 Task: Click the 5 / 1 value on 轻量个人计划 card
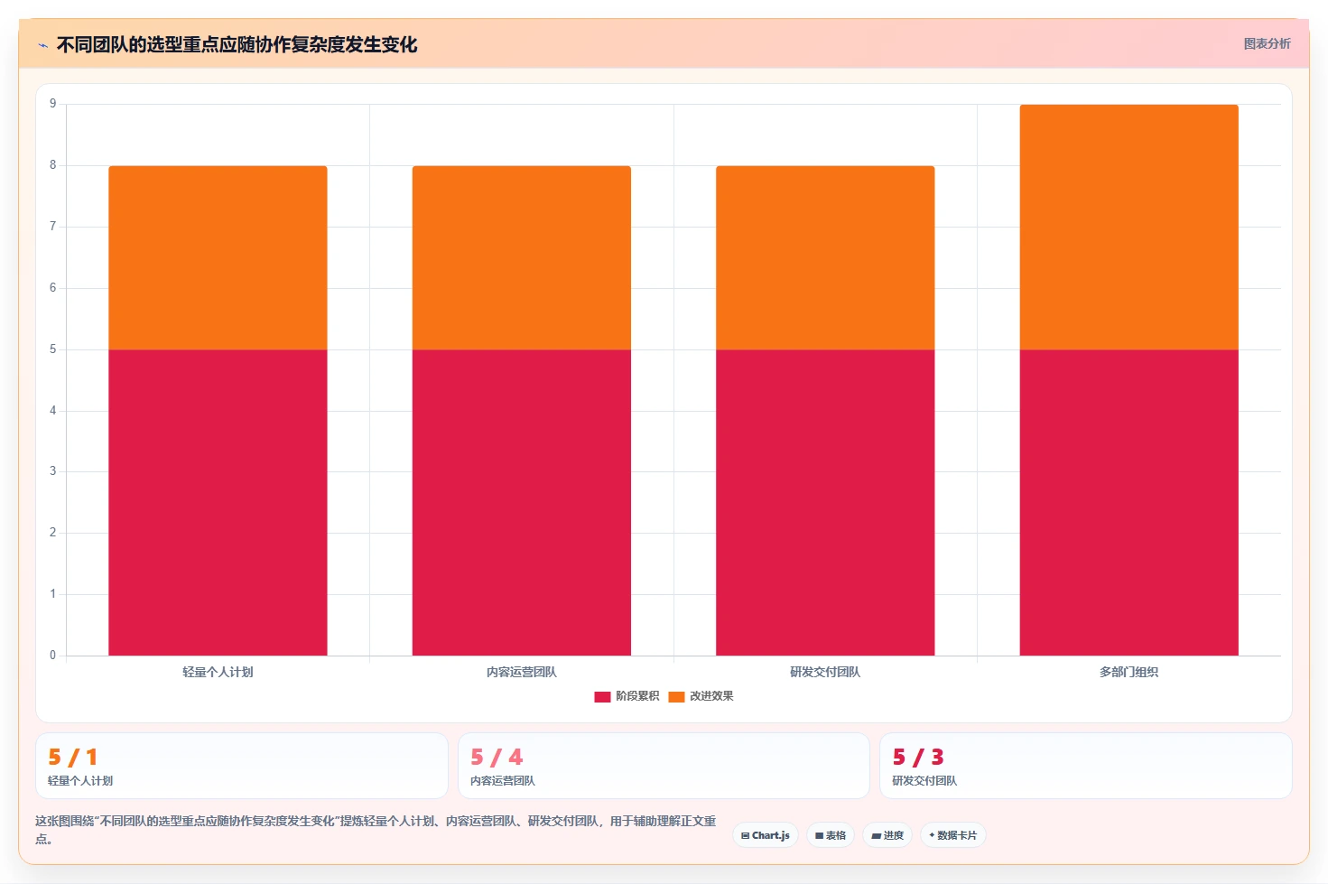[72, 757]
